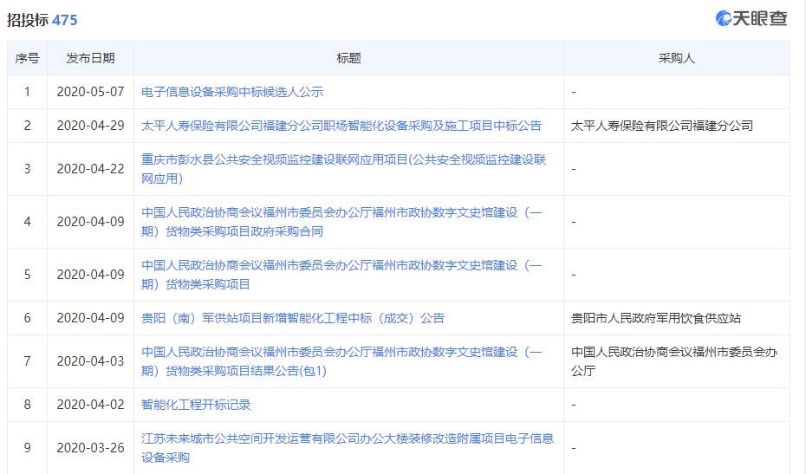
Task: Click the 招投标 475 section heading
Action: 42,20
